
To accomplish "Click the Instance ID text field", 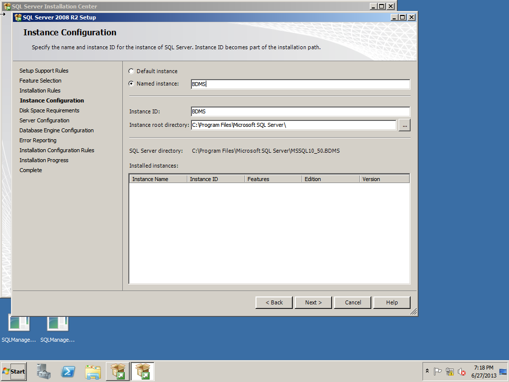I will pyautogui.click(x=301, y=111).
